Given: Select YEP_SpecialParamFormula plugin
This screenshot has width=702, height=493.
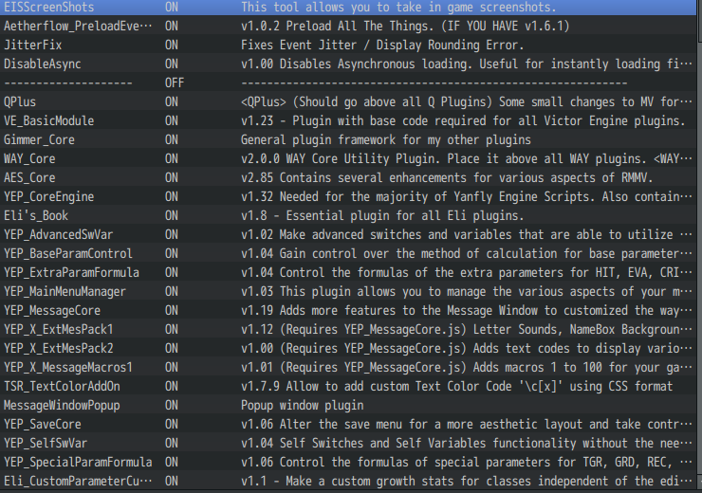Looking at the screenshot, I should tap(78, 462).
